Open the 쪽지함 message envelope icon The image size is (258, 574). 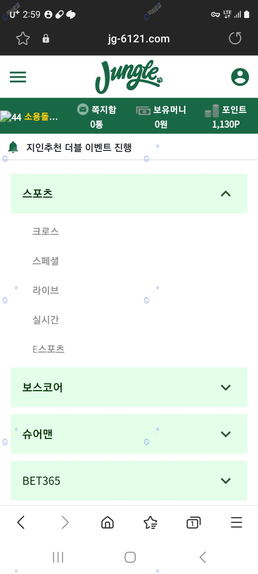point(83,109)
